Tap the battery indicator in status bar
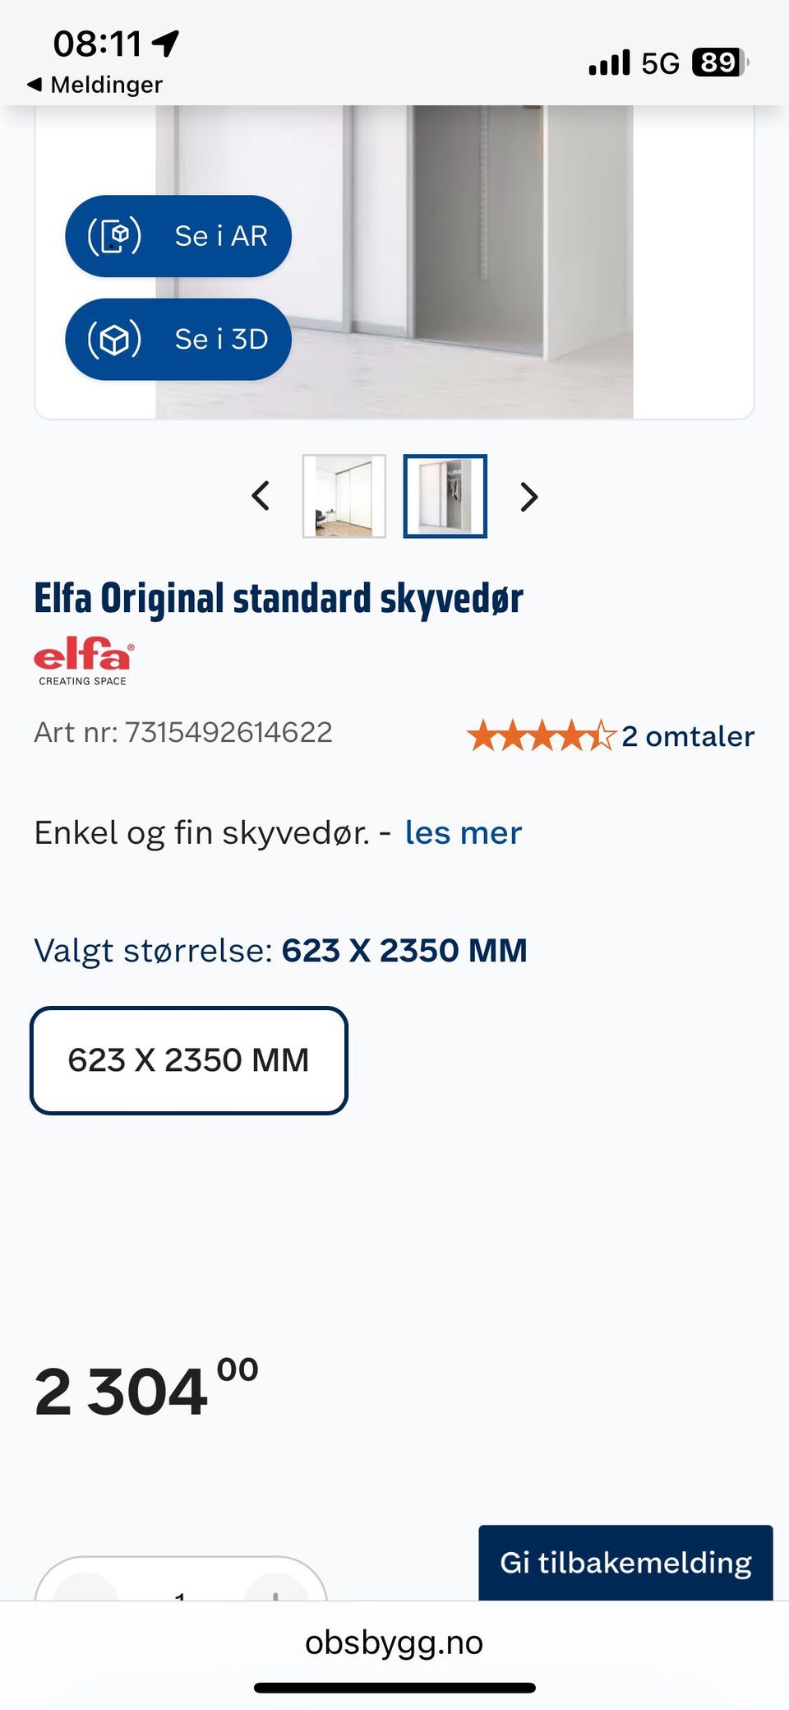789x1710 pixels. (x=720, y=63)
